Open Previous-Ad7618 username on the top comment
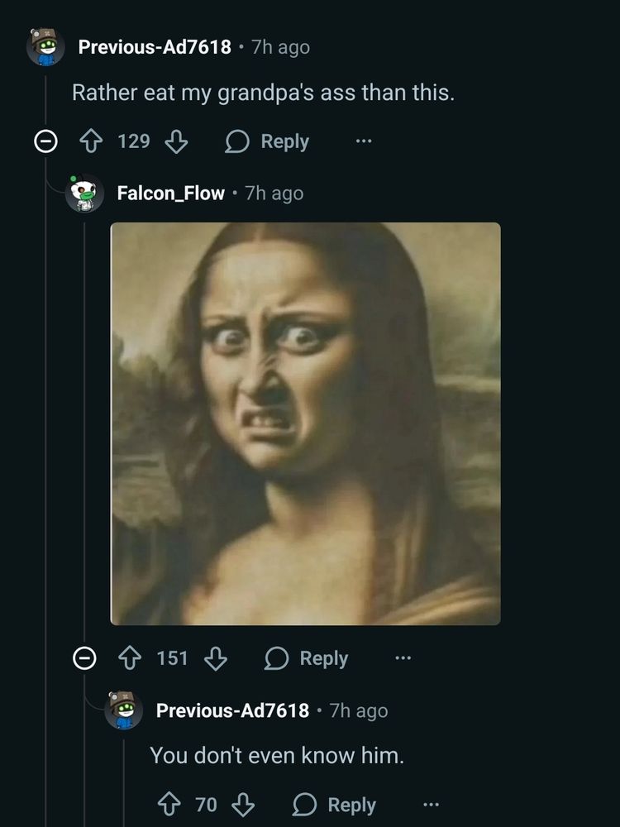The width and height of the screenshot is (620, 827). [155, 47]
